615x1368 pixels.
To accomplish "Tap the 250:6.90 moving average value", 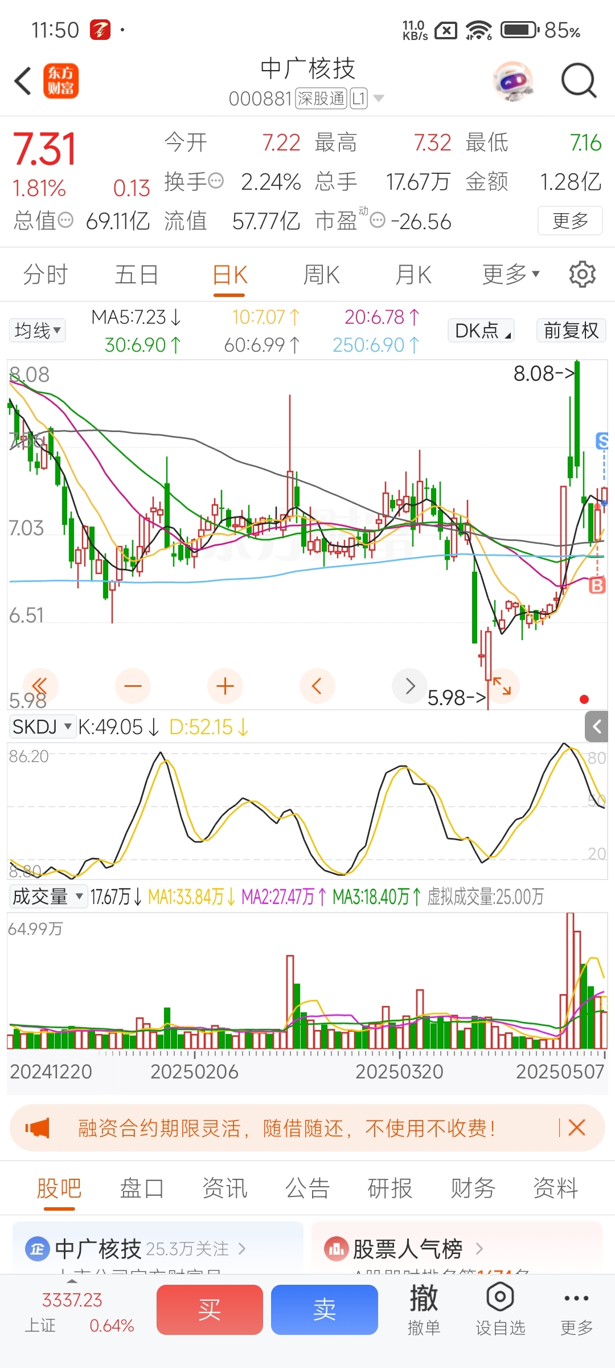I will [376, 344].
